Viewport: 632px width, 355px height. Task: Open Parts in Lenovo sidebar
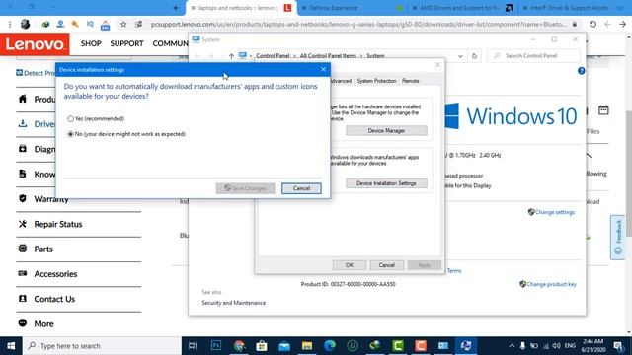click(43, 249)
